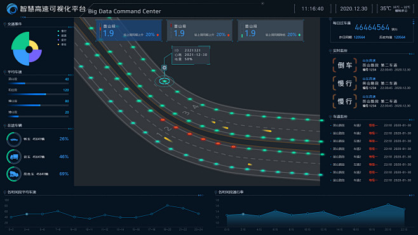Click the 46% vehicle percentage

pyautogui.click(x=64, y=157)
